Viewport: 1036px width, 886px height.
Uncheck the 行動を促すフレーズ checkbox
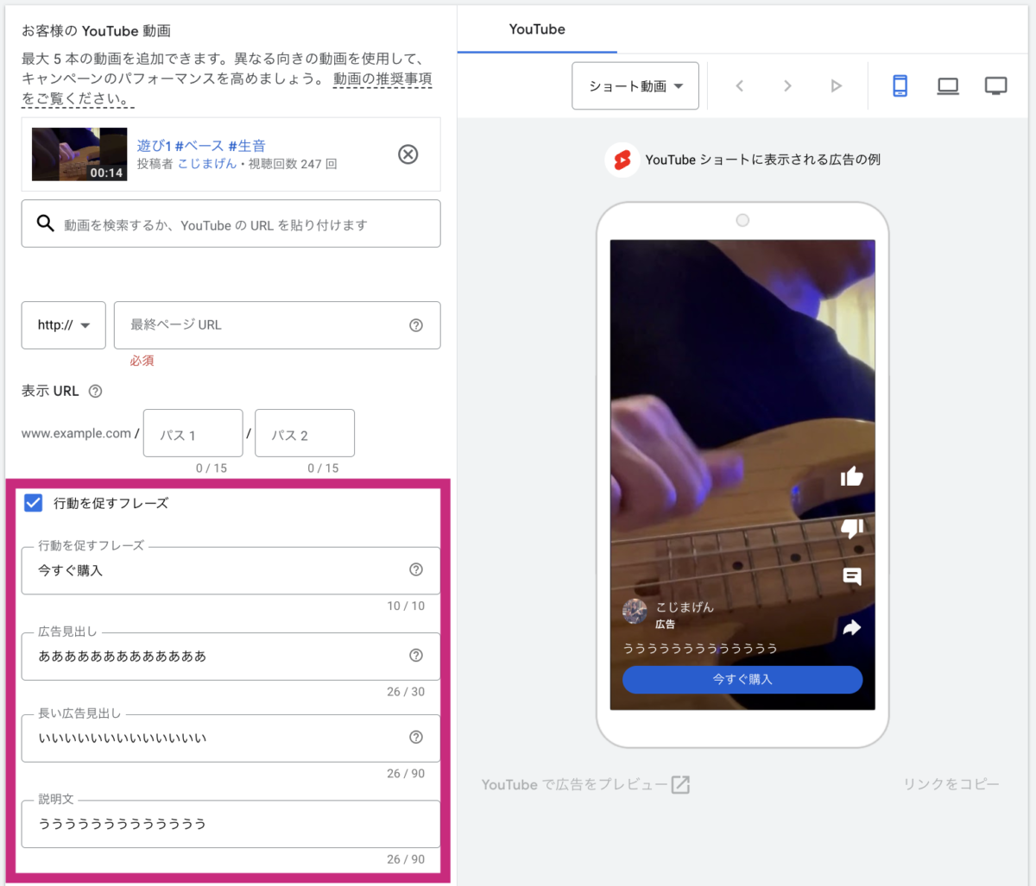pyautogui.click(x=34, y=503)
